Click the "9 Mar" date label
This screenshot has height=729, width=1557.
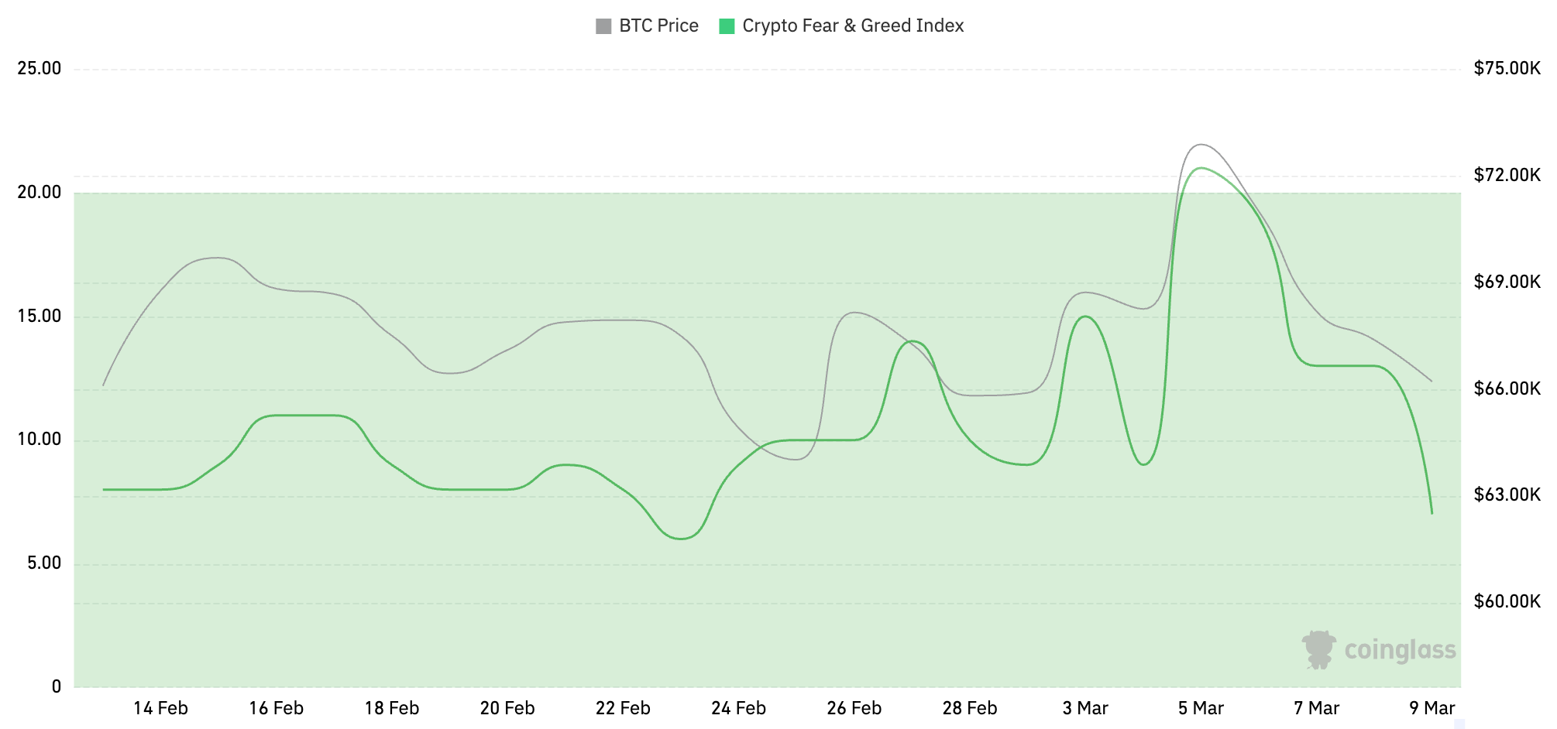pyautogui.click(x=1432, y=708)
